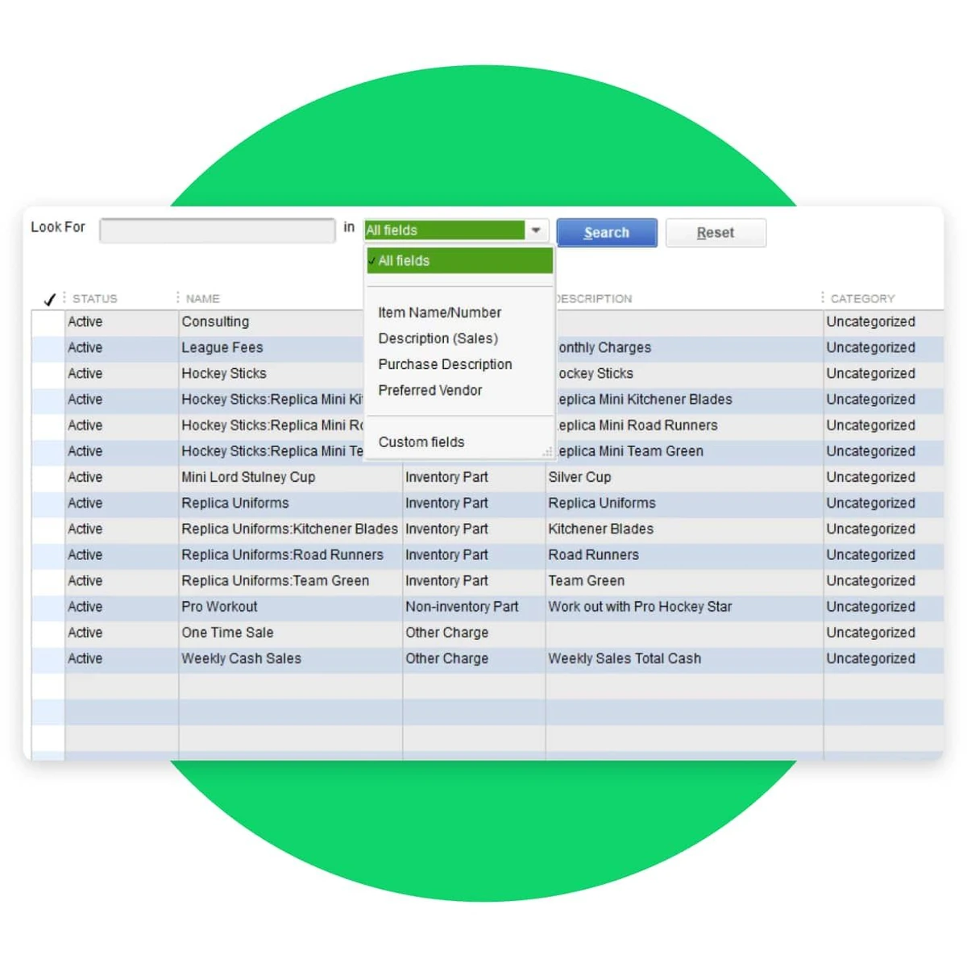Sort by the DESCRIPTION column header
967x967 pixels.
[x=595, y=298]
